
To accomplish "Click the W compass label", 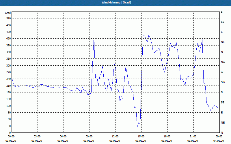I will click(222, 72).
